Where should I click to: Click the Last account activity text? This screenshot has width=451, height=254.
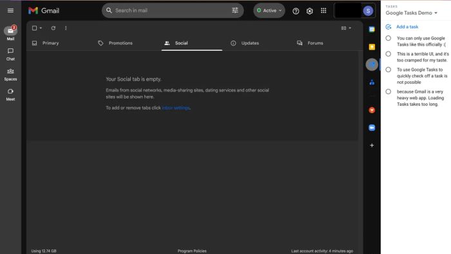pyautogui.click(x=322, y=251)
